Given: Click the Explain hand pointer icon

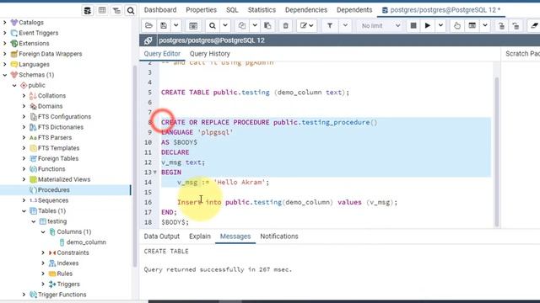Looking at the screenshot, I should [457, 26].
